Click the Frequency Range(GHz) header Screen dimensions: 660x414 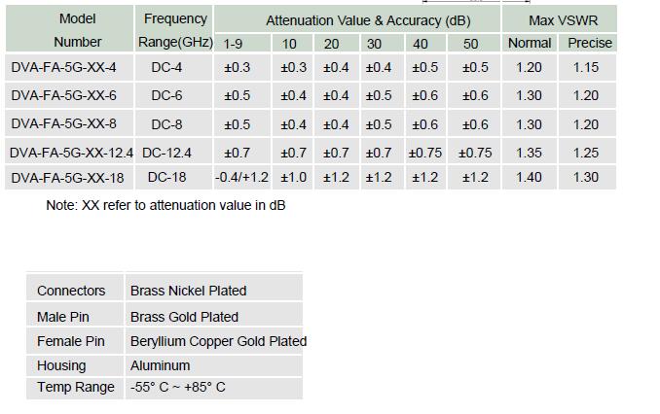[x=175, y=29]
